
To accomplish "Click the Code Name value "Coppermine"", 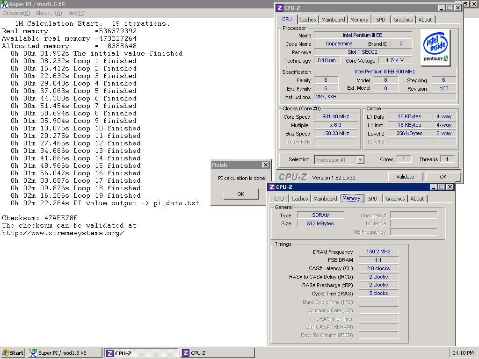I will (x=339, y=43).
